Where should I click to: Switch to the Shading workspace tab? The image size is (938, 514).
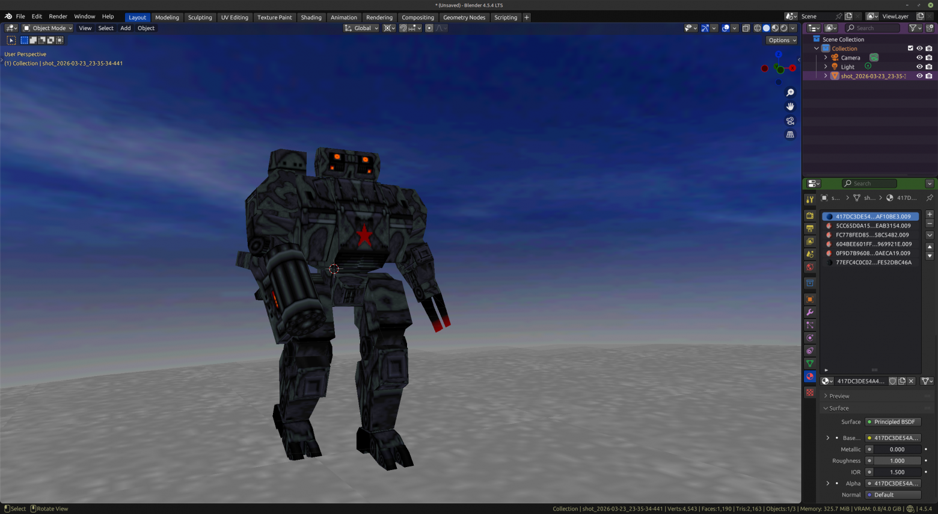(x=311, y=17)
